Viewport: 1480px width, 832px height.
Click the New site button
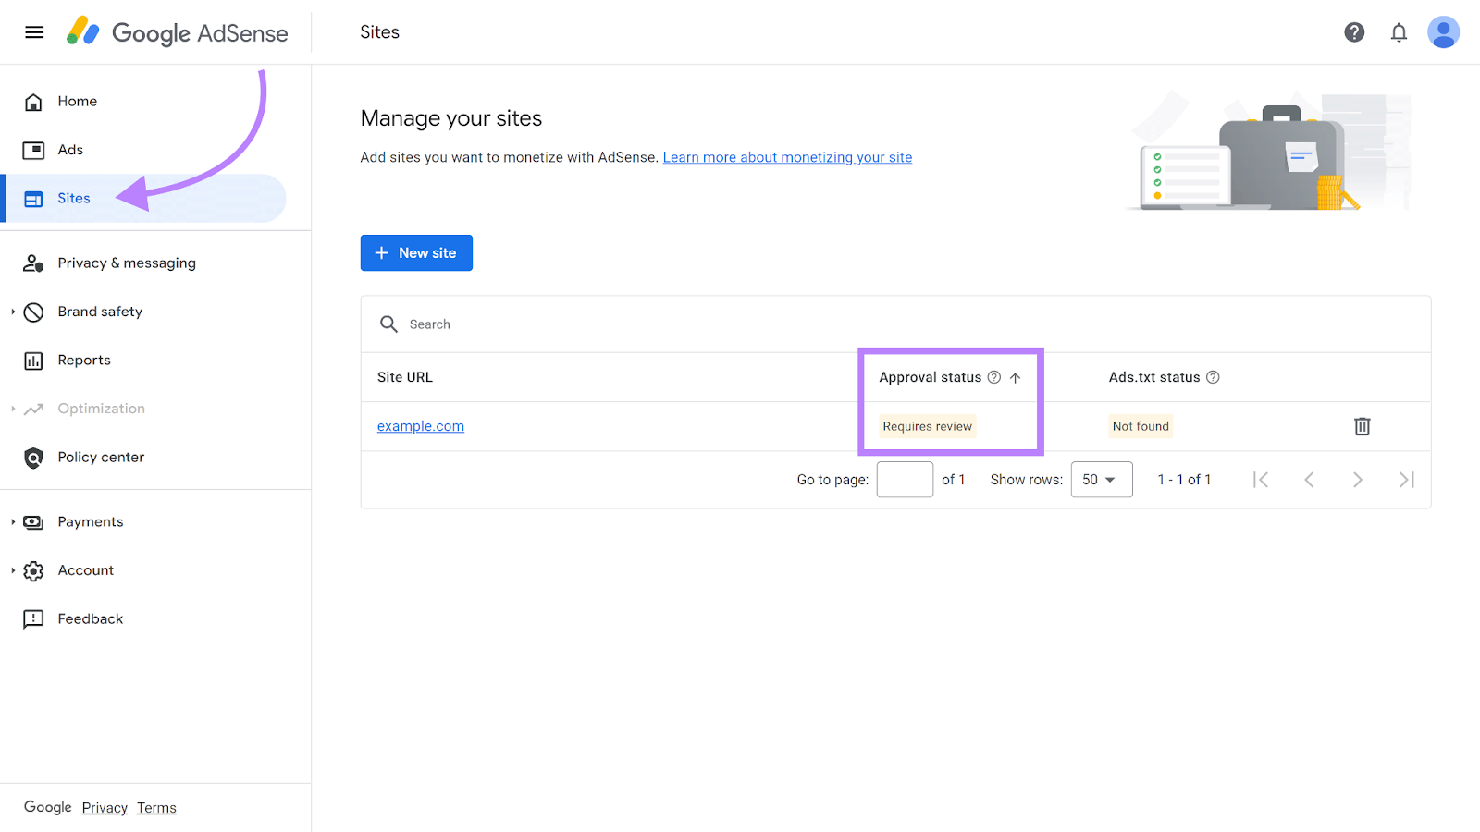tap(416, 252)
